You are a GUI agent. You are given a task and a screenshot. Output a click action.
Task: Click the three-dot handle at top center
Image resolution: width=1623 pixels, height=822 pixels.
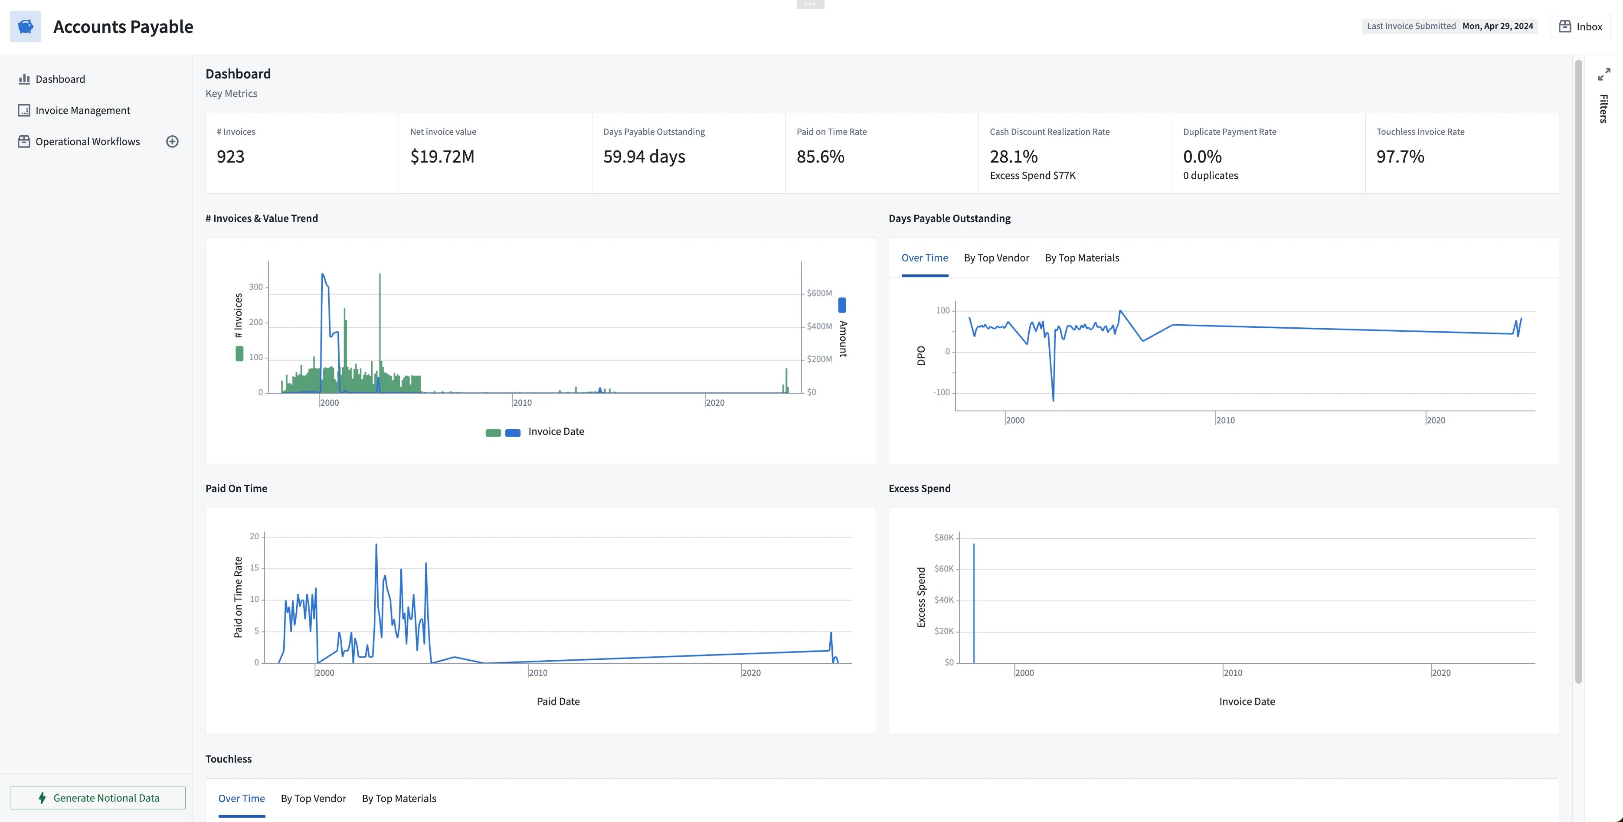[x=810, y=4]
